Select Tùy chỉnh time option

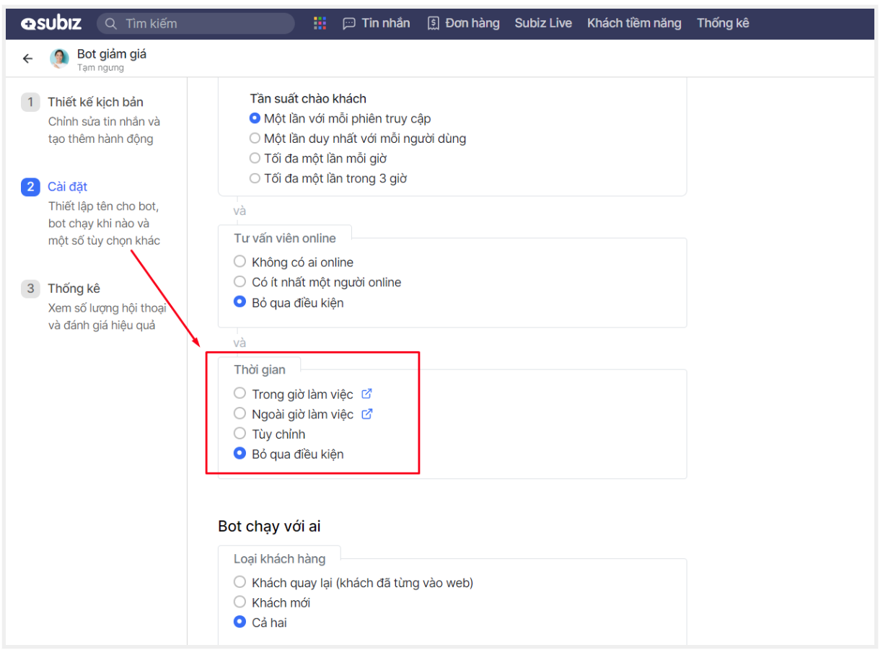(240, 434)
